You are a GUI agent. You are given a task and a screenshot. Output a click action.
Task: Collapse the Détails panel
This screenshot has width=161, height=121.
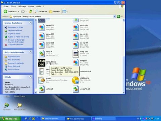coord(30,77)
